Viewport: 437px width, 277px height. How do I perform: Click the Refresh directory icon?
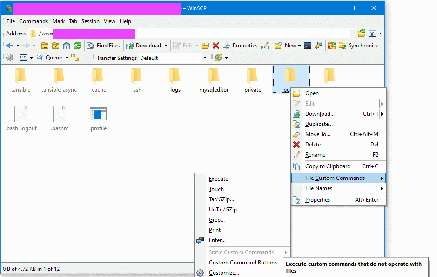tap(78, 46)
